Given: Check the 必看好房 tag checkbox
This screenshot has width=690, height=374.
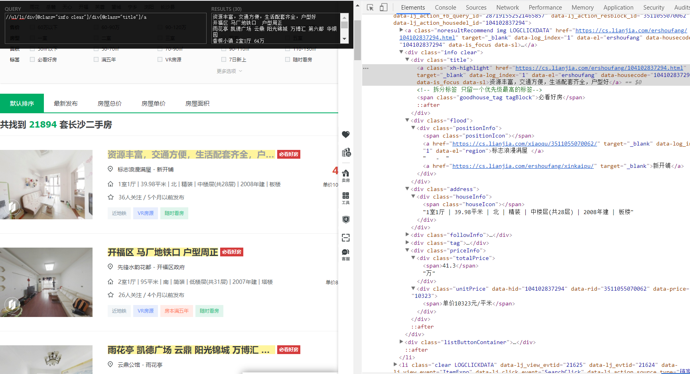Looking at the screenshot, I should click(32, 59).
